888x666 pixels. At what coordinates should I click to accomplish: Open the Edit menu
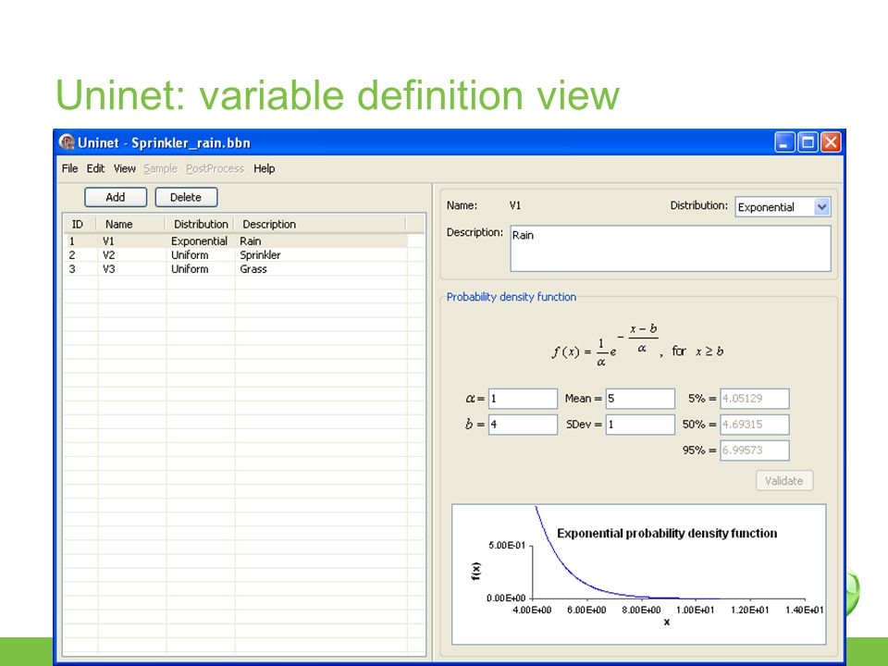[x=95, y=168]
